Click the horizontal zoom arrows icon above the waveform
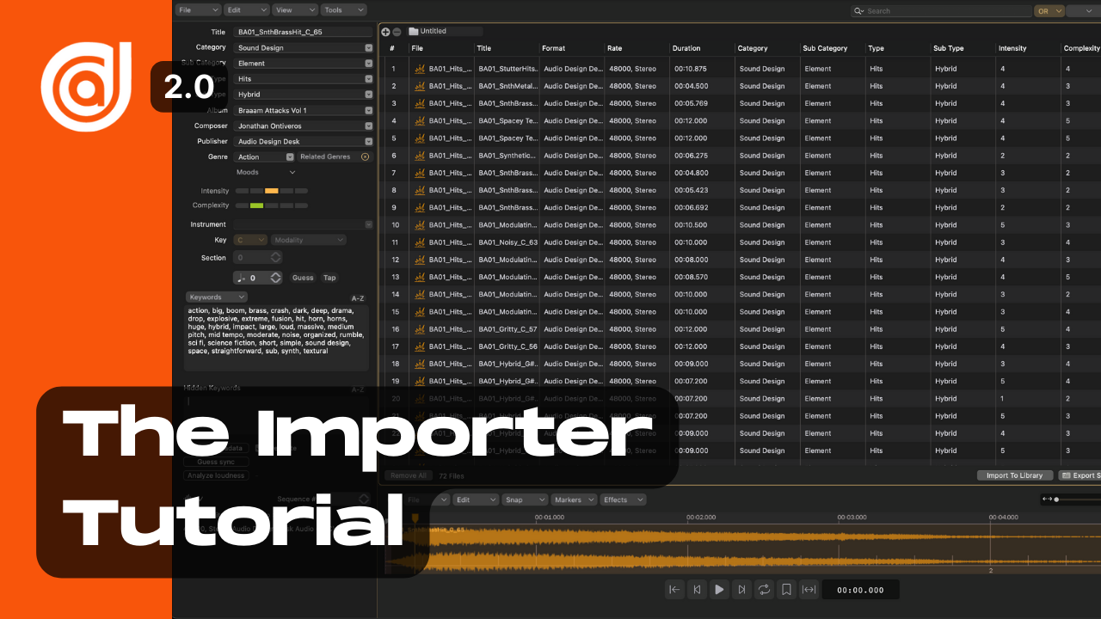 coord(1047,499)
